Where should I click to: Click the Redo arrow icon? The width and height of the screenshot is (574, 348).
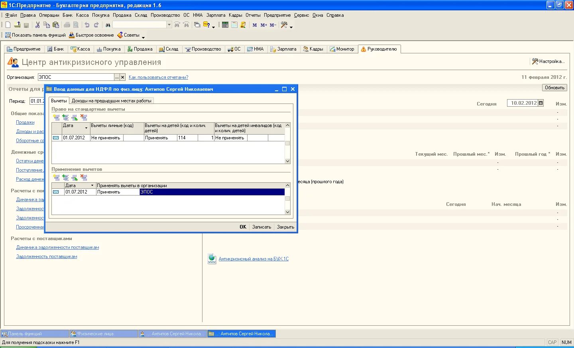tap(96, 25)
